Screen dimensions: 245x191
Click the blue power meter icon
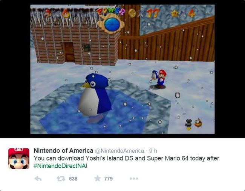coord(112,24)
